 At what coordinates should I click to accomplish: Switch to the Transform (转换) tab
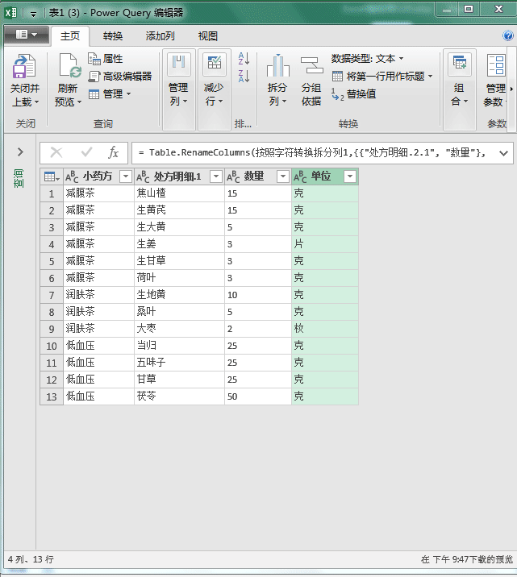pos(113,36)
